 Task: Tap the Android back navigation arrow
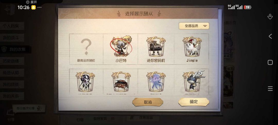point(270,36)
